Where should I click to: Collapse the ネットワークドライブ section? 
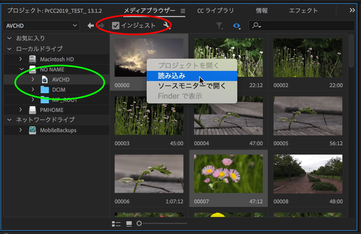click(9, 120)
